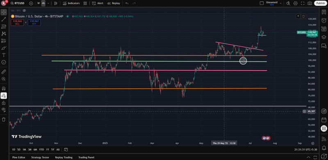Expand bottom panel with up chevron

[x=309, y=157]
